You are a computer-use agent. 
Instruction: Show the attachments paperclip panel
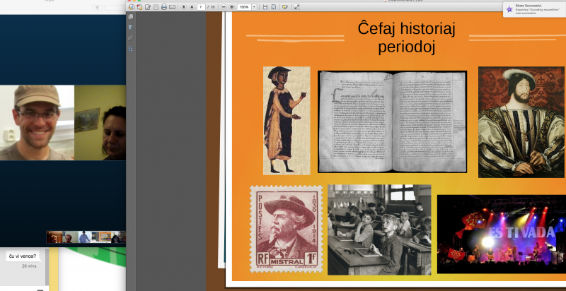point(131,37)
